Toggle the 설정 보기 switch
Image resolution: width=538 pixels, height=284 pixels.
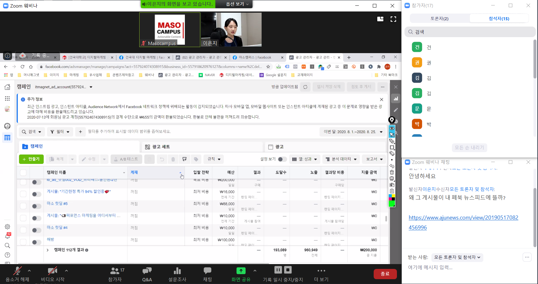[282, 159]
